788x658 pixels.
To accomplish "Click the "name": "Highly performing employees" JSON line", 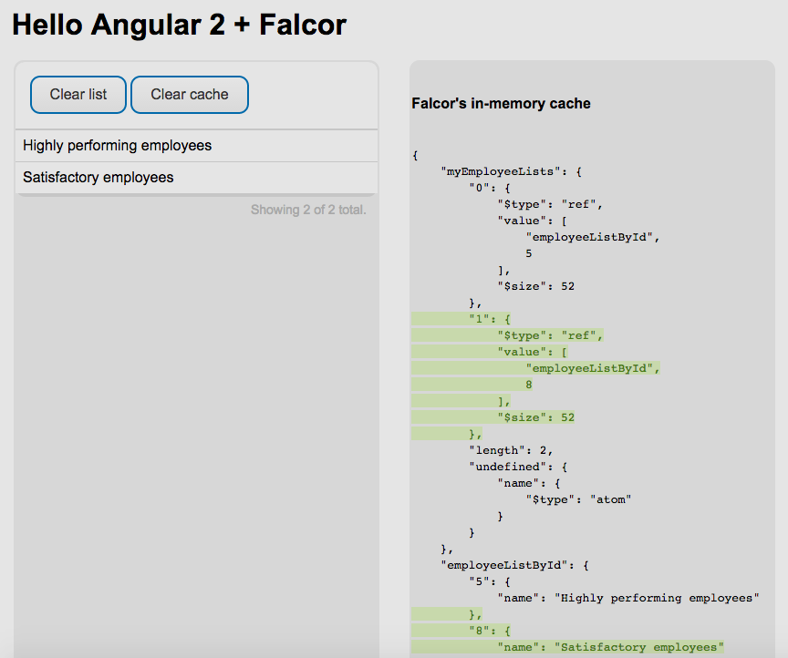I will (628, 598).
